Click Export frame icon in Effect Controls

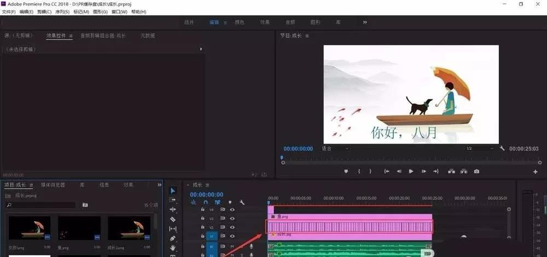tap(264, 175)
